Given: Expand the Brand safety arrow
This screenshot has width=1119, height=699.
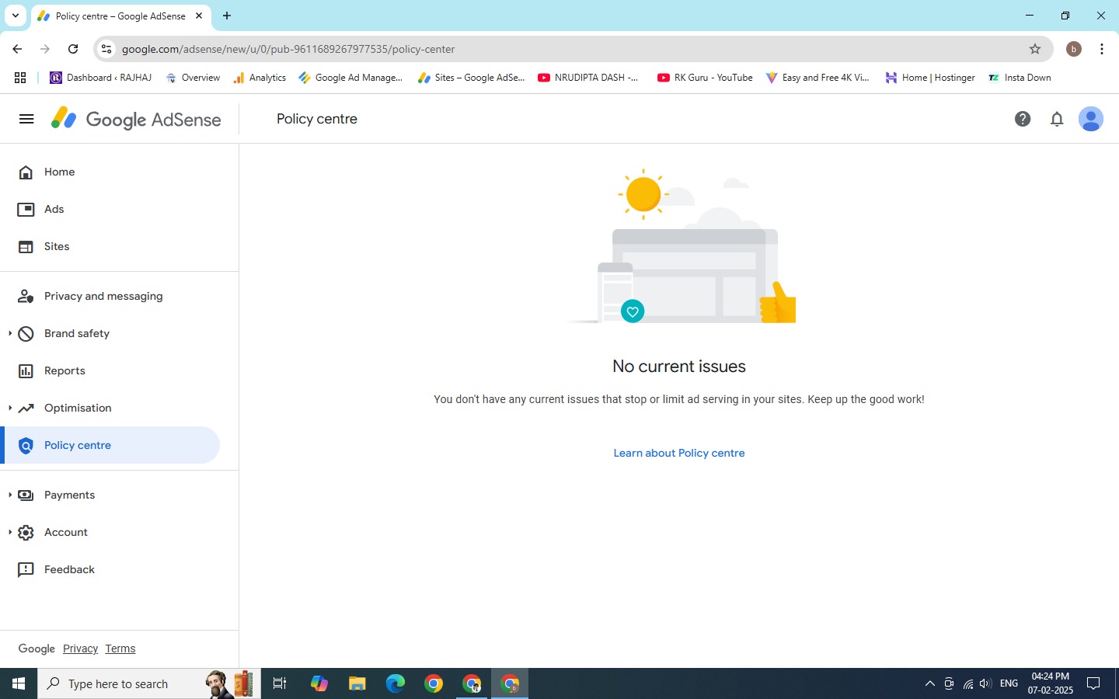Looking at the screenshot, I should (x=9, y=333).
